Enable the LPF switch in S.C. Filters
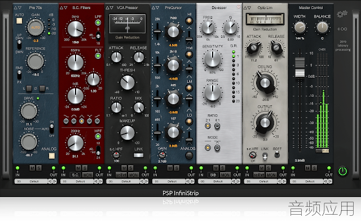 [98, 23]
